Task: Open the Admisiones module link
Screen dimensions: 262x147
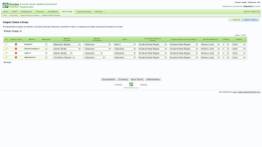Action: click(227, 7)
